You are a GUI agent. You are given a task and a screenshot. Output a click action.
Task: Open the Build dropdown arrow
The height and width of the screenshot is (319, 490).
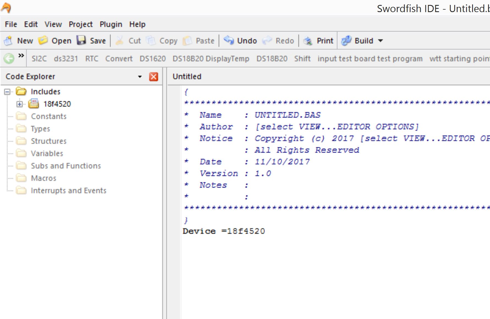click(381, 41)
